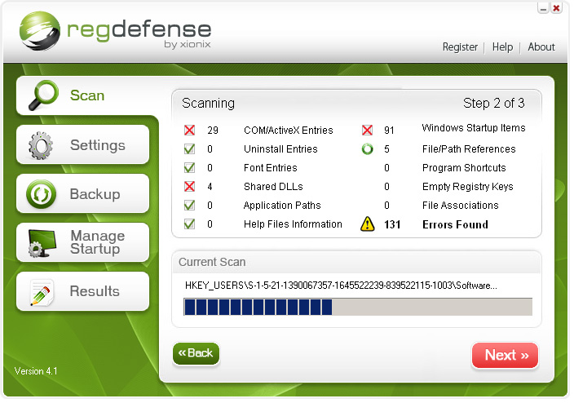Click the Application Paths label
Viewport: 574px width, 403px height.
282,205
